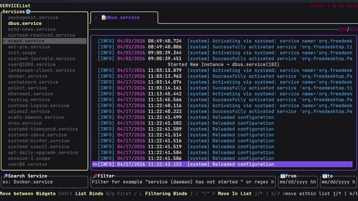Image resolution: width=358 pixels, height=201 pixels.
Task: Select init.scope in the list
Action: pos(44,53)
